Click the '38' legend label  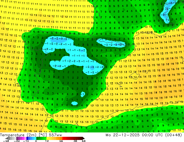[x=75, y=141]
